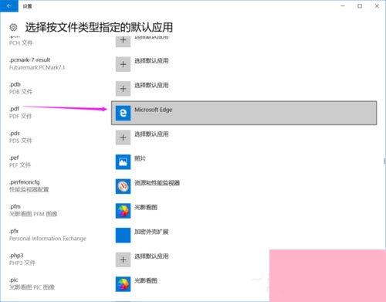
Task: Select .pfm extension text
Action: 15,207
